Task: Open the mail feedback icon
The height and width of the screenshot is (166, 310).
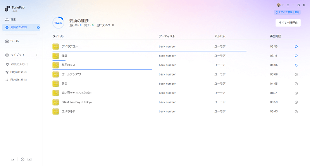Action: click(x=29, y=159)
